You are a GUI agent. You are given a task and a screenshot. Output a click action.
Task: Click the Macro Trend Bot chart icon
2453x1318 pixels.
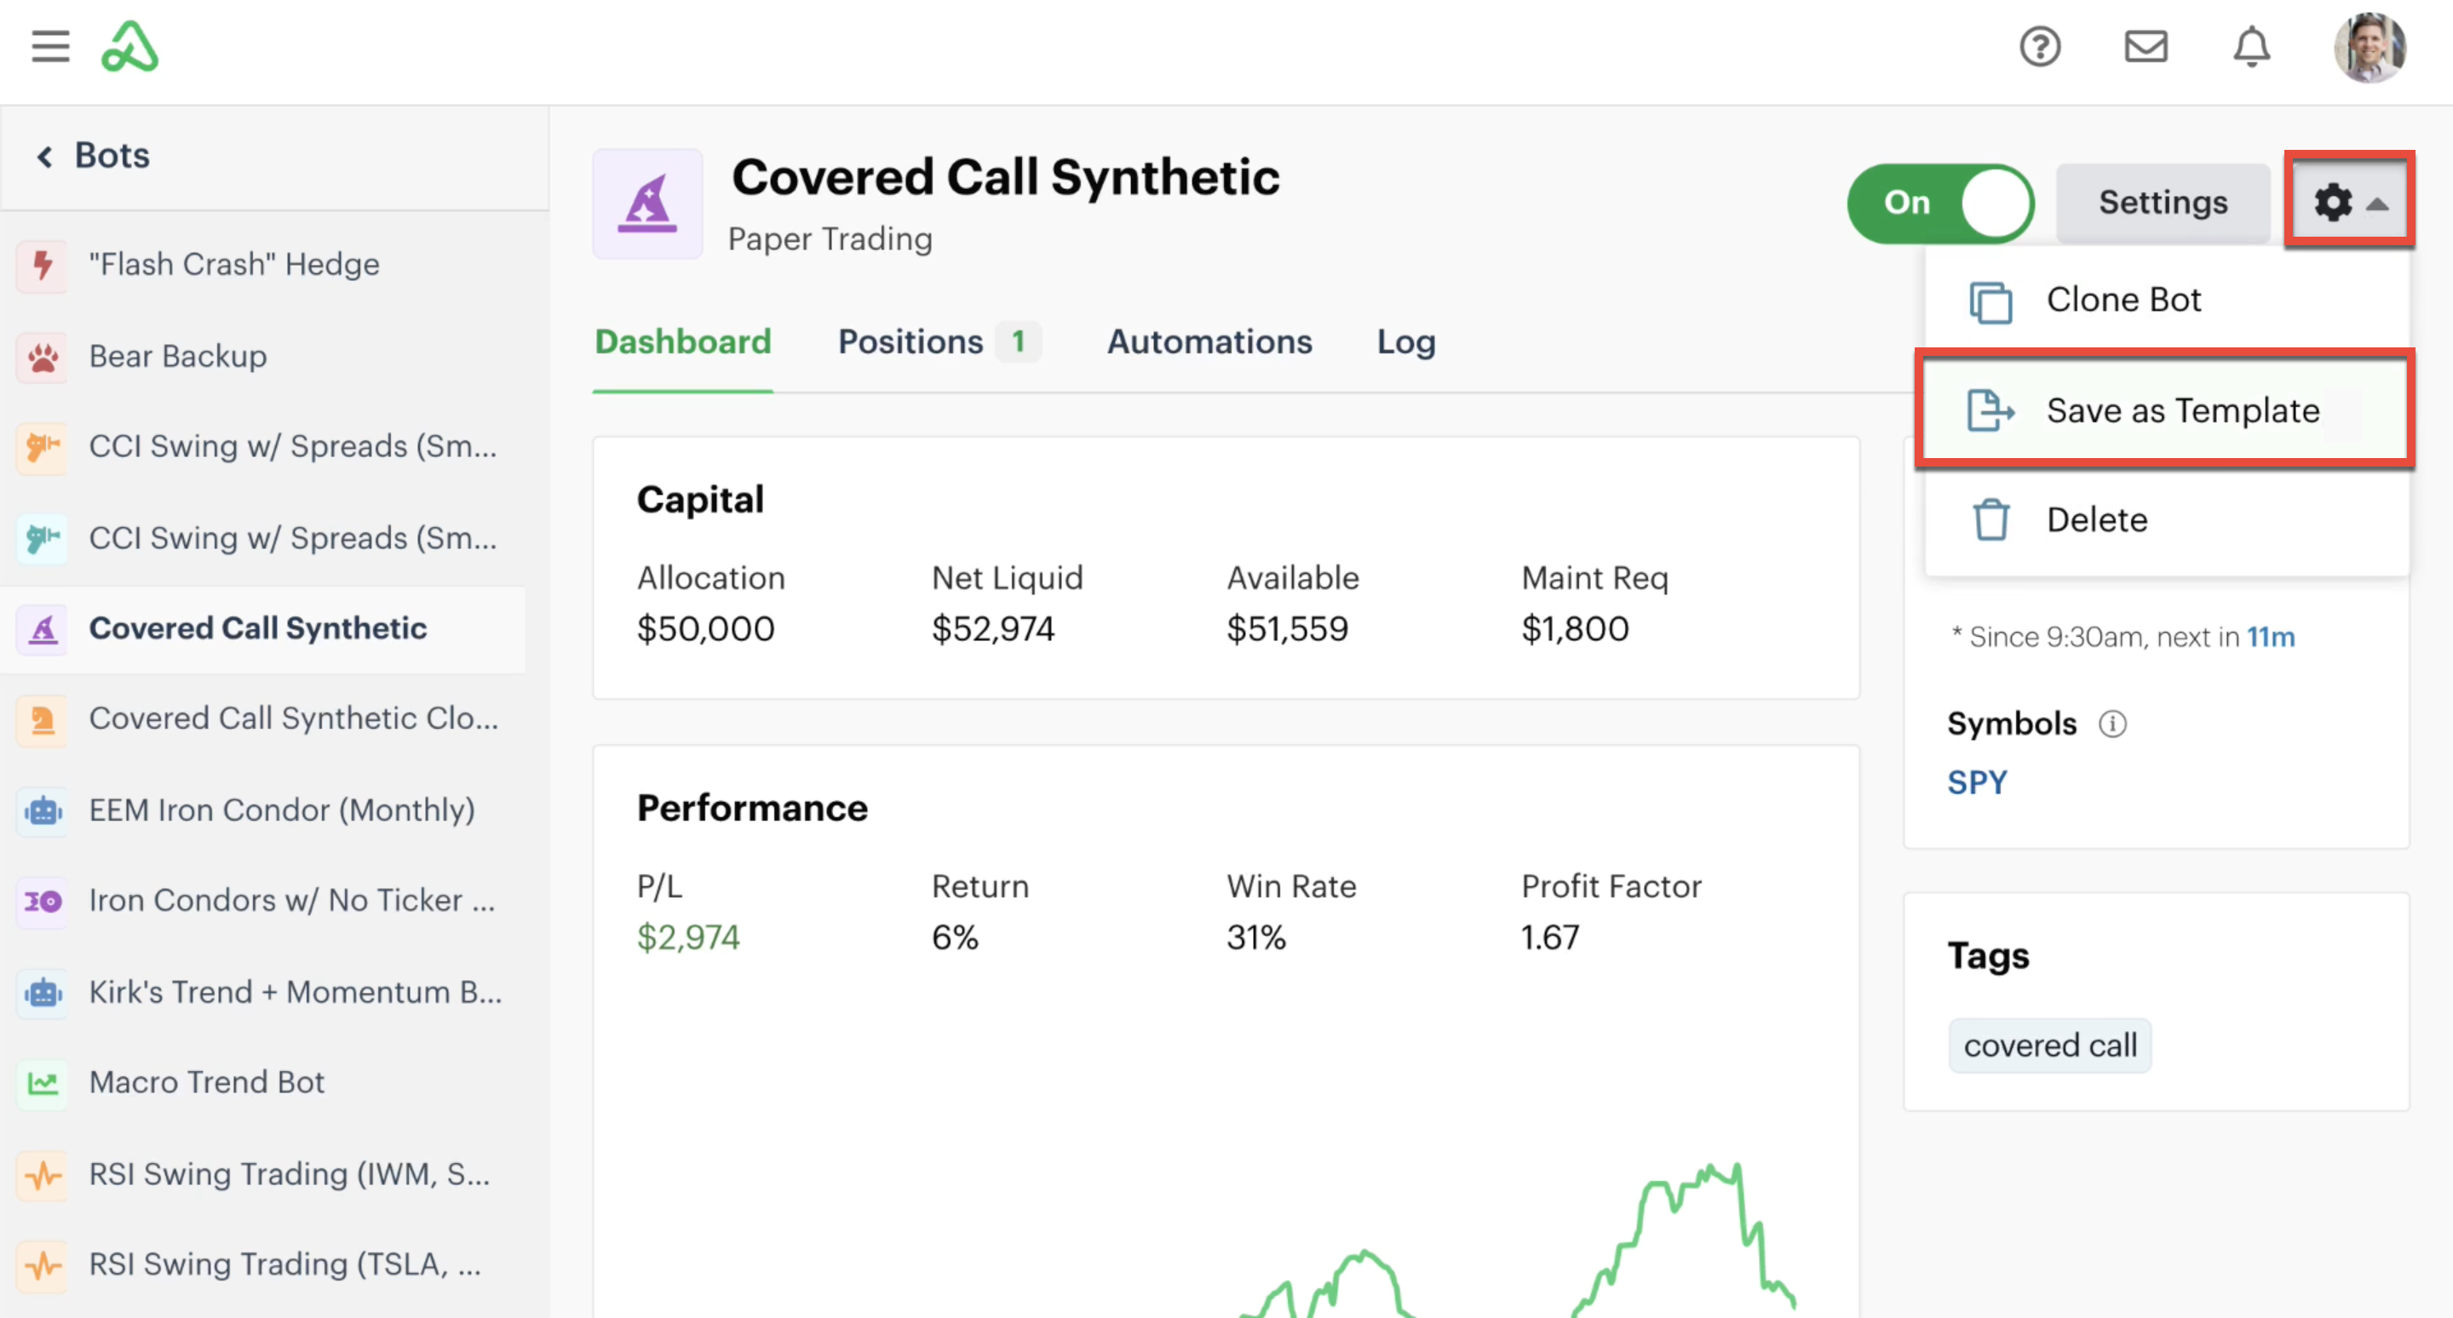click(x=43, y=1083)
